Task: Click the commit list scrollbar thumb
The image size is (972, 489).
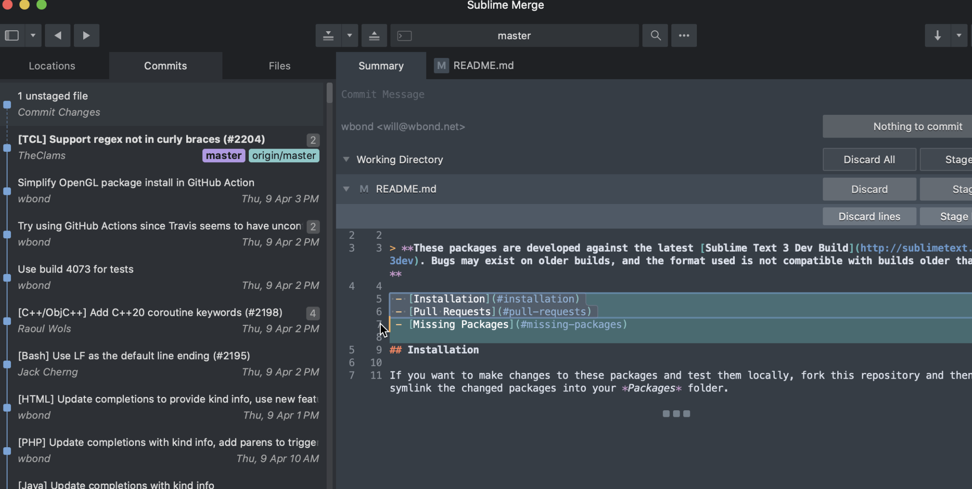Action: (x=329, y=93)
